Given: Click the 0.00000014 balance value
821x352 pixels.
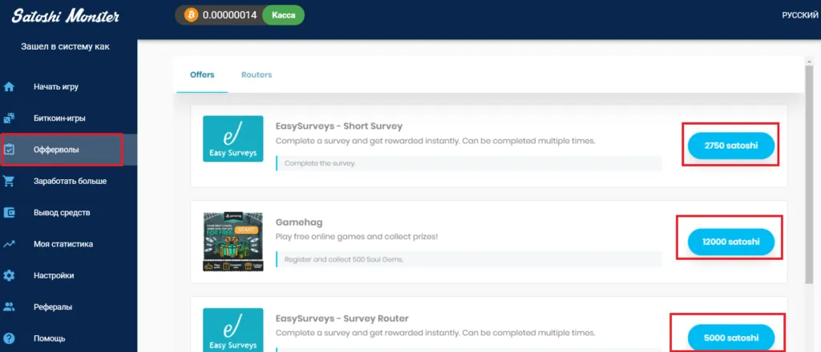Looking at the screenshot, I should click(x=230, y=15).
